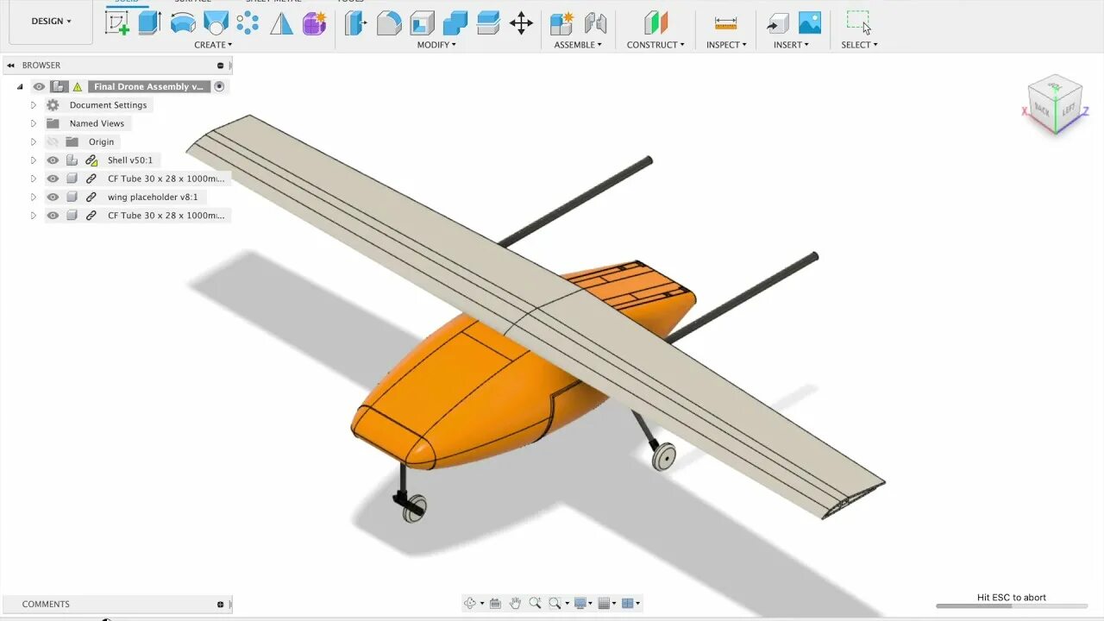1104x621 pixels.
Task: Open the Orbit tool dropdown arrow
Action: pos(481,603)
